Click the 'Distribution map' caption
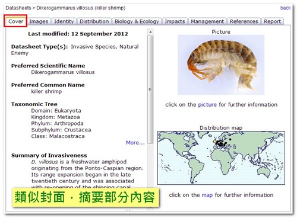The height and width of the screenshot is (218, 297). pos(221,128)
